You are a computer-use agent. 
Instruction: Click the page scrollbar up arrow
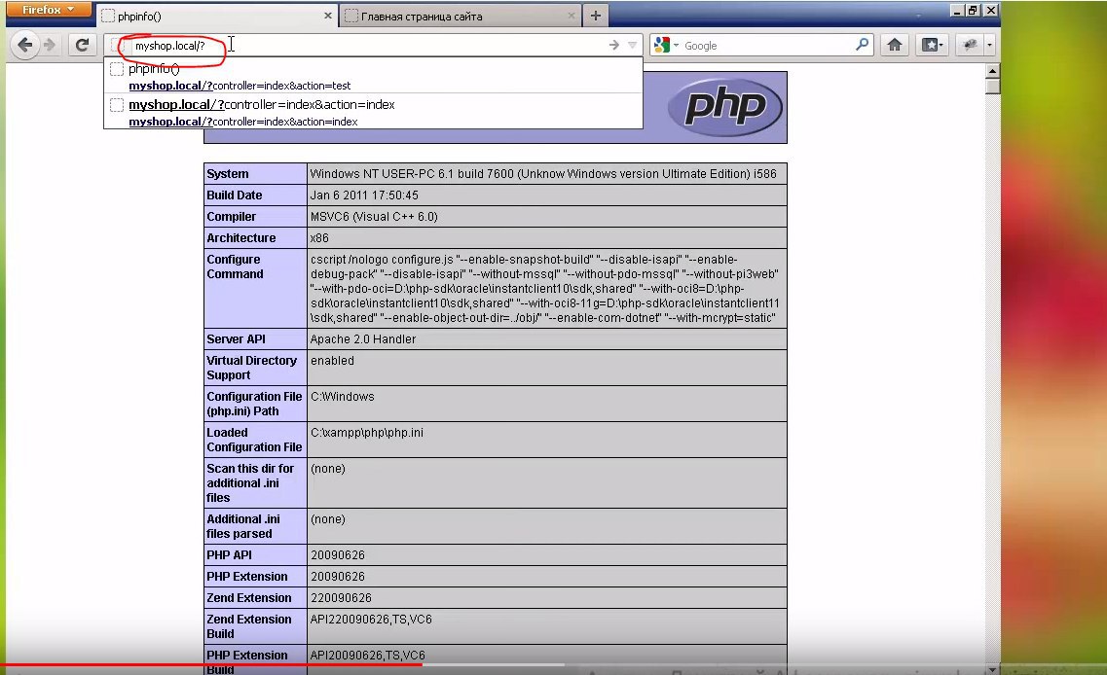coord(993,71)
